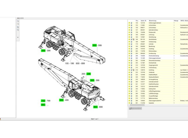Click the fourth icon in the drawing's vertical toolbar
Screen dimensions: 188x138
coord(18,30)
